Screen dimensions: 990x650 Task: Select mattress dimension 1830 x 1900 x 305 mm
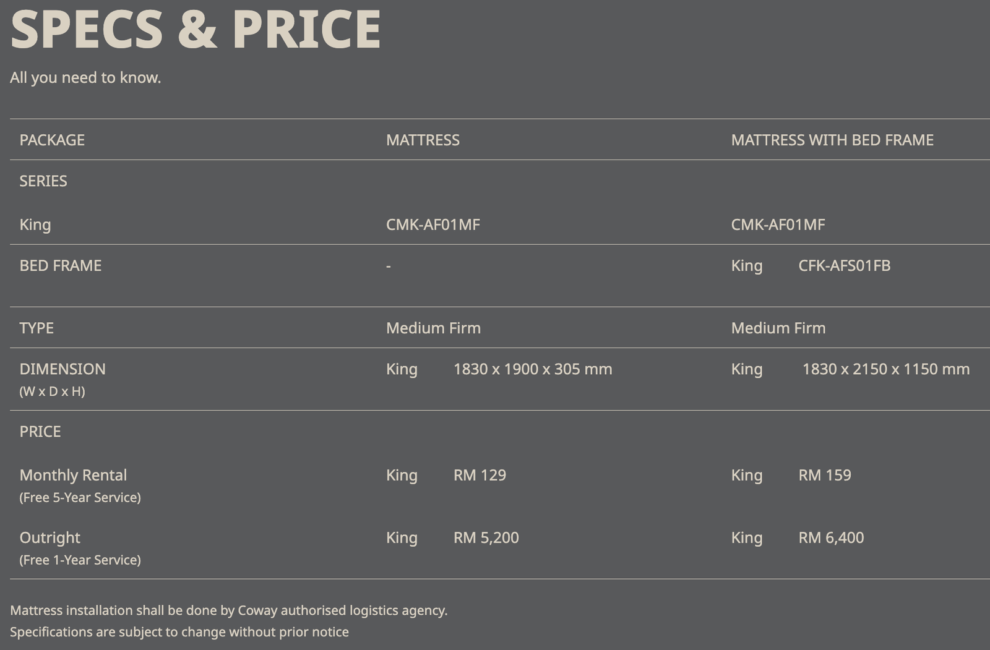[x=533, y=369]
